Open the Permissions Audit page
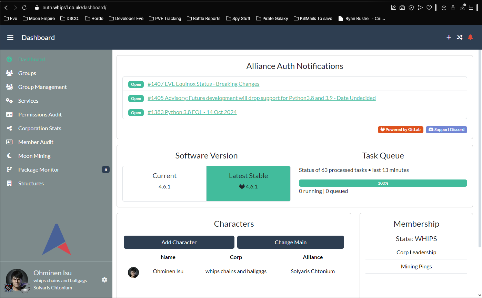The height and width of the screenshot is (298, 482). (x=40, y=114)
